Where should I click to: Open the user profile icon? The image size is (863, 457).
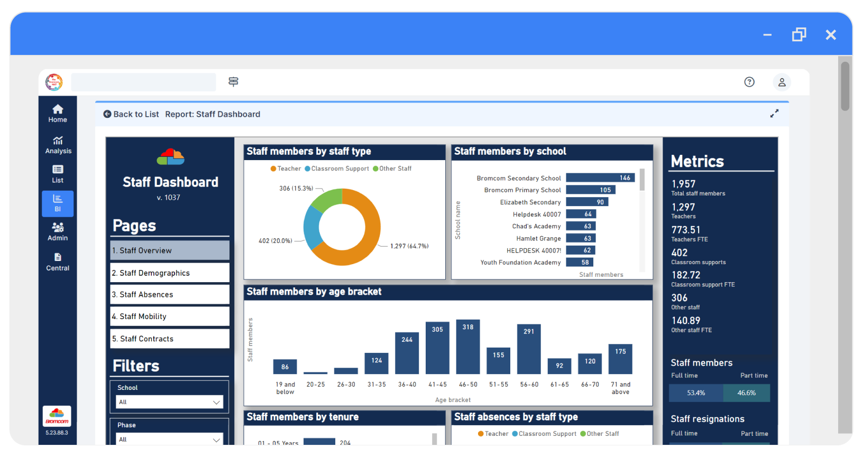pyautogui.click(x=782, y=82)
